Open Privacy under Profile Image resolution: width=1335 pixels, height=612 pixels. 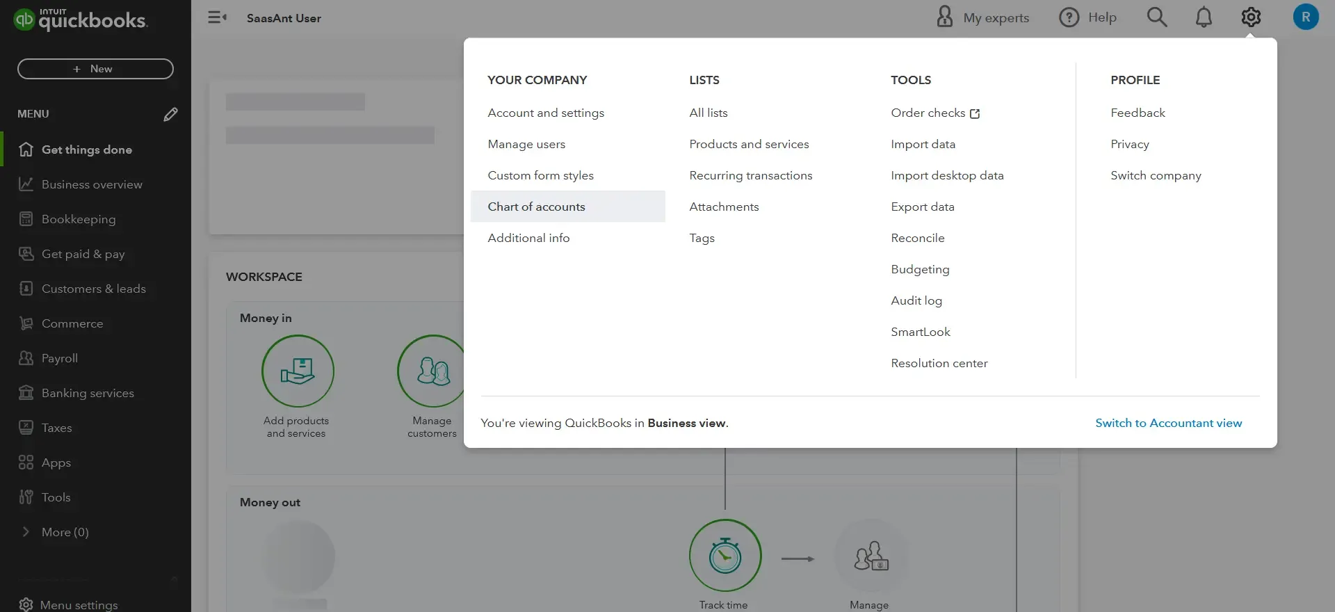[1129, 144]
